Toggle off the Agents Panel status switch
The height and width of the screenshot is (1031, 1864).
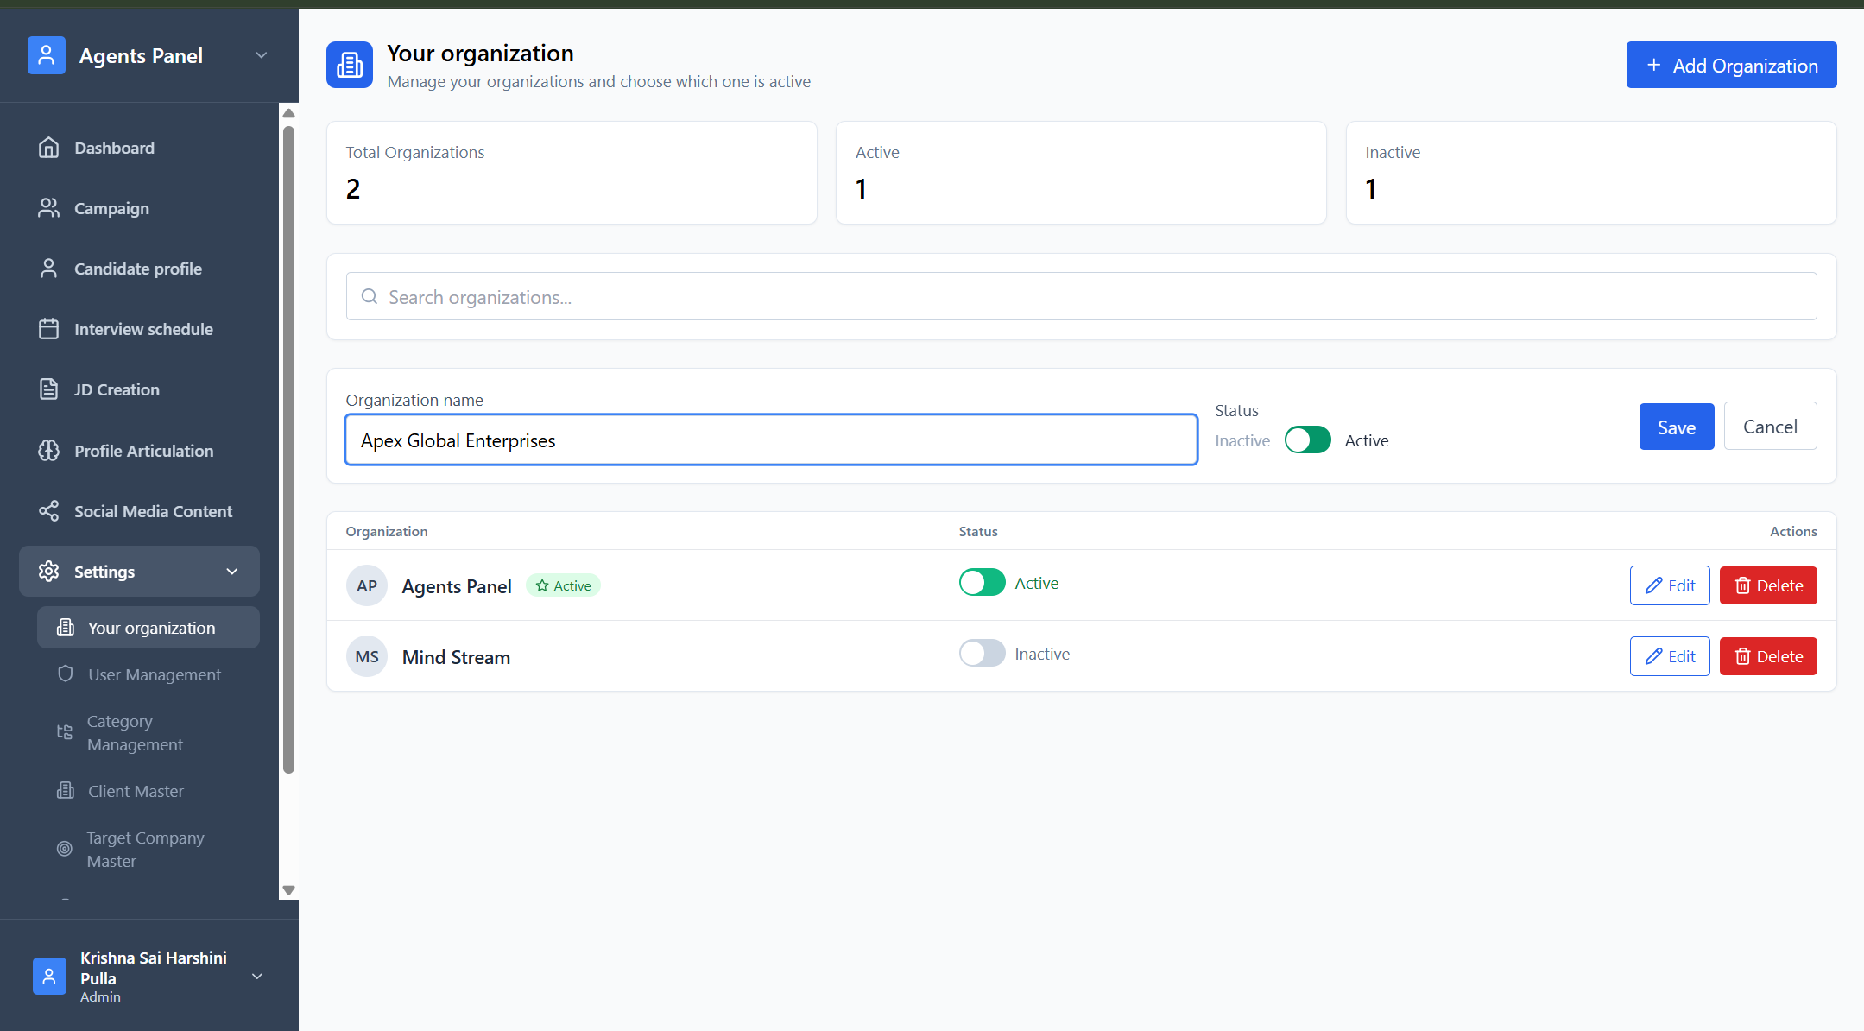(x=982, y=583)
